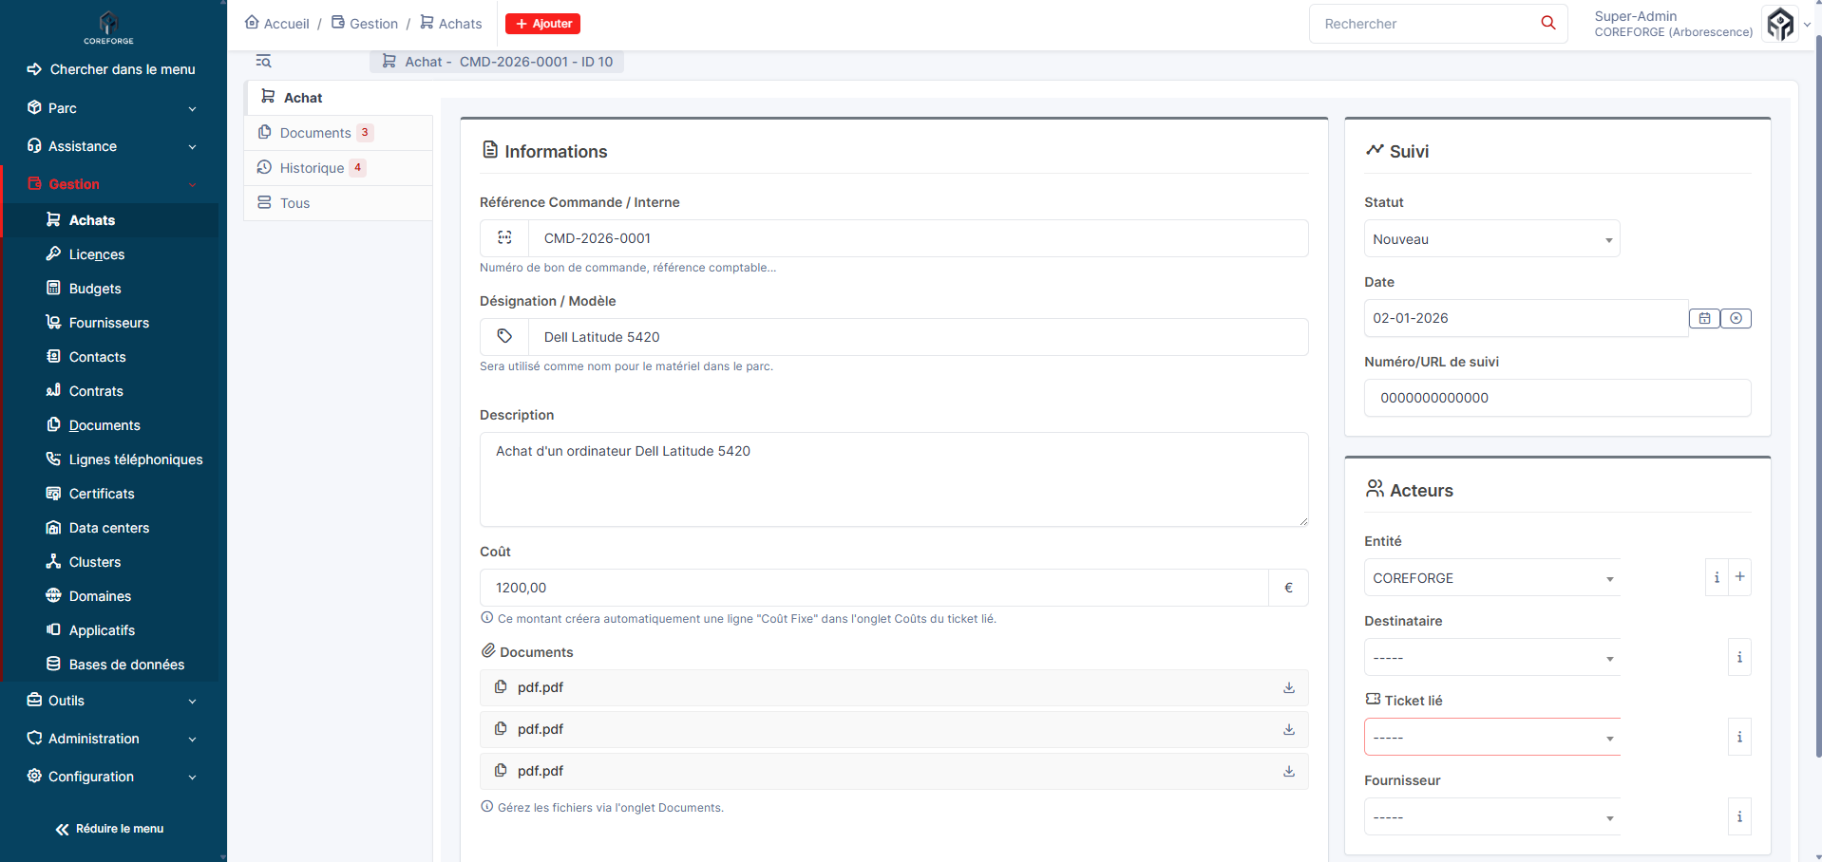
Task: Click the search magnifier icon
Action: tap(1547, 23)
